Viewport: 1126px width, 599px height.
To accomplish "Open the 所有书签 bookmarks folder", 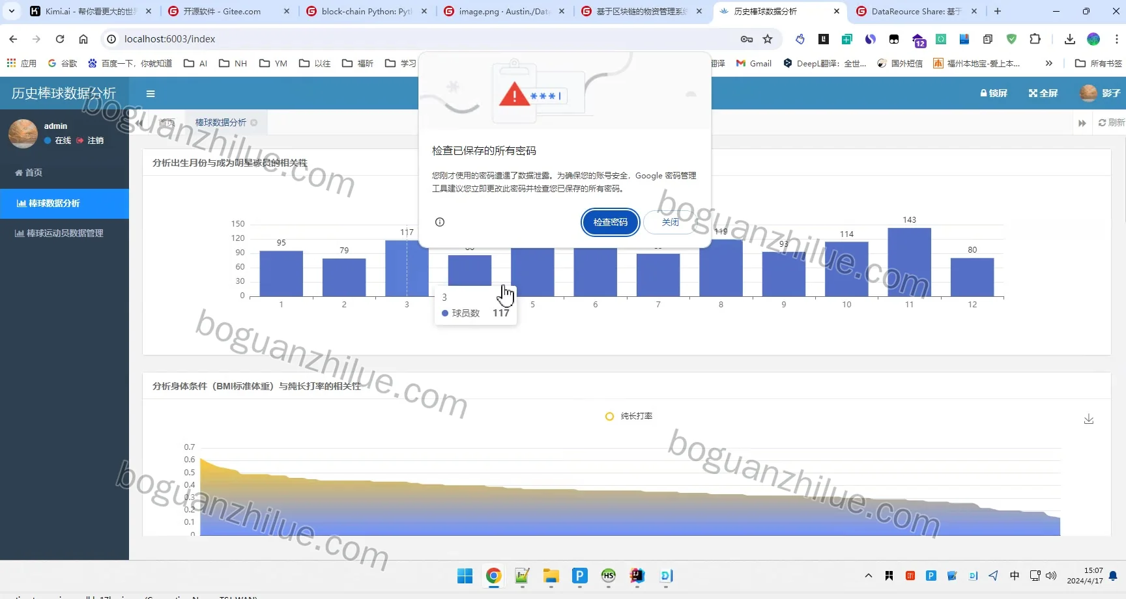I will [1099, 63].
